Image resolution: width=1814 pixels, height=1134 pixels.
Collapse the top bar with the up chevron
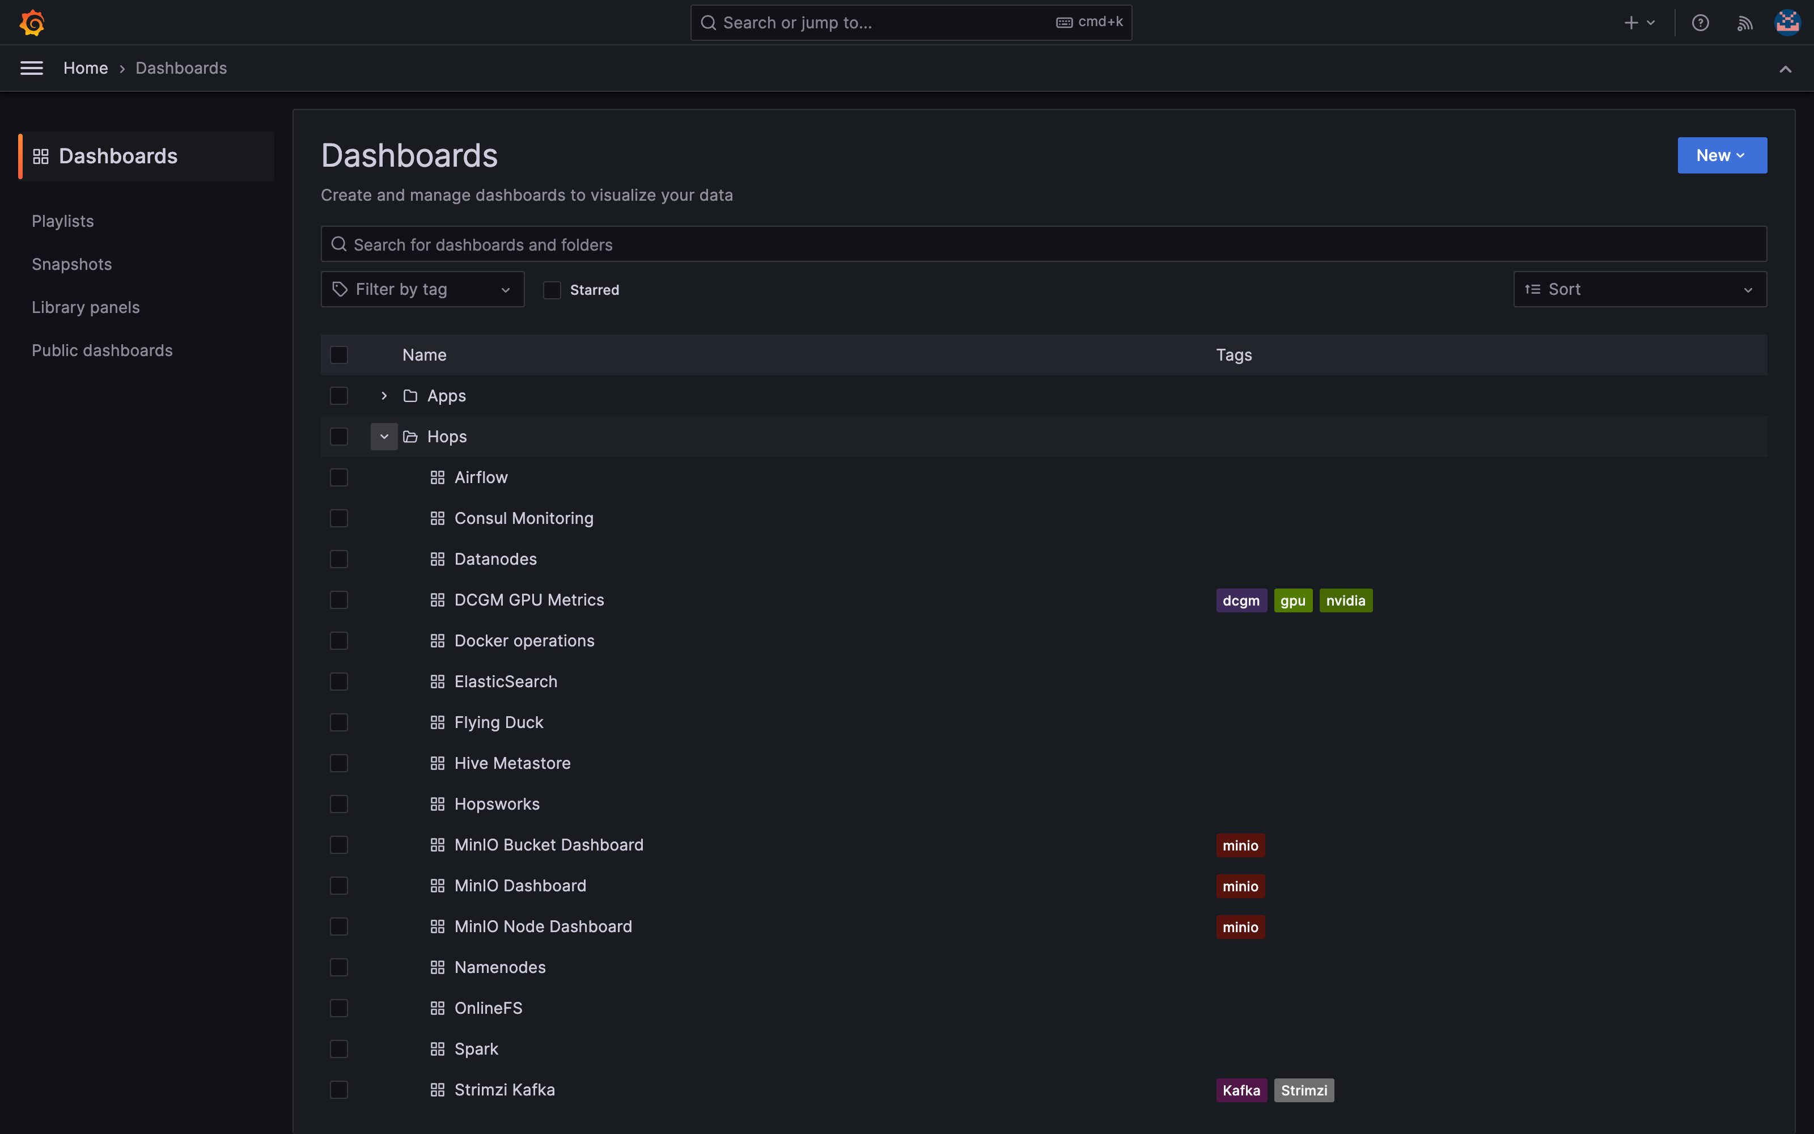[1786, 69]
